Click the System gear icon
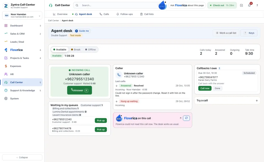This screenshot has height=162, width=264. [x=6, y=98]
